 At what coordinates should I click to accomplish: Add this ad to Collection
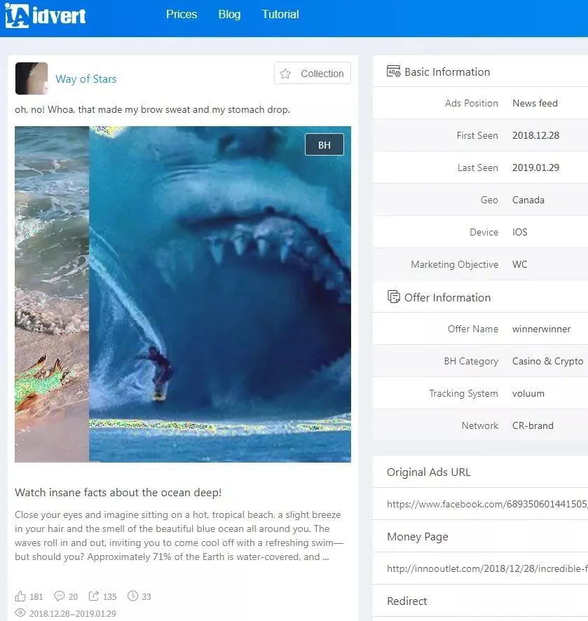(x=313, y=74)
